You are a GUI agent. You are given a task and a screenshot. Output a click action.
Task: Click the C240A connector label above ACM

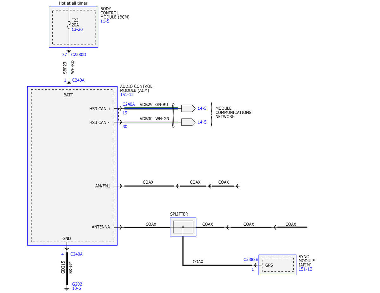pos(78,80)
